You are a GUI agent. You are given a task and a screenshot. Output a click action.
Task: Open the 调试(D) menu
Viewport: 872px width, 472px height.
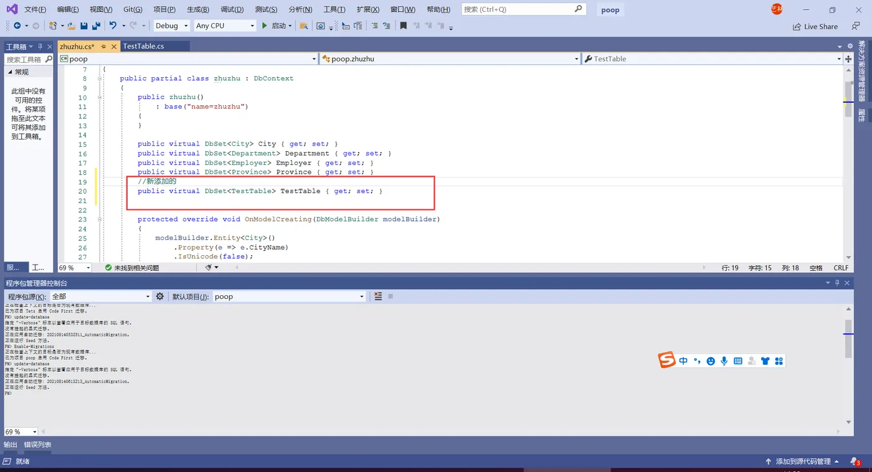232,9
